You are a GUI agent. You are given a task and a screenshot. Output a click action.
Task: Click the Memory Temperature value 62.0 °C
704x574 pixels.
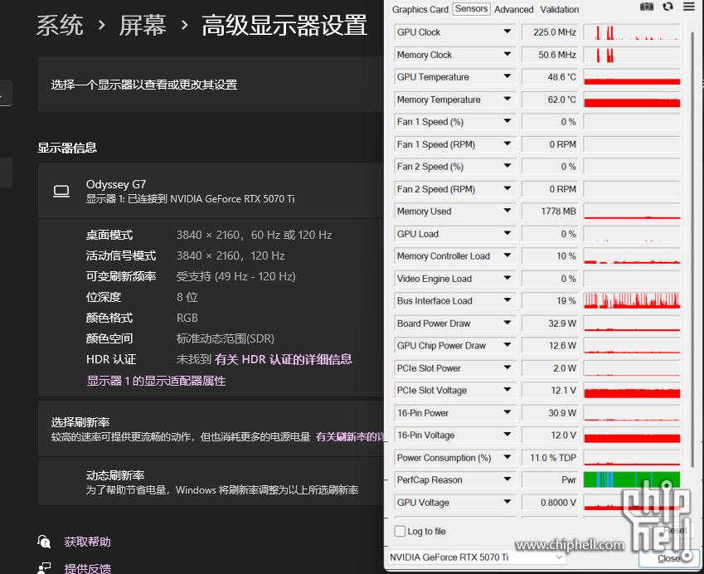[x=550, y=100]
